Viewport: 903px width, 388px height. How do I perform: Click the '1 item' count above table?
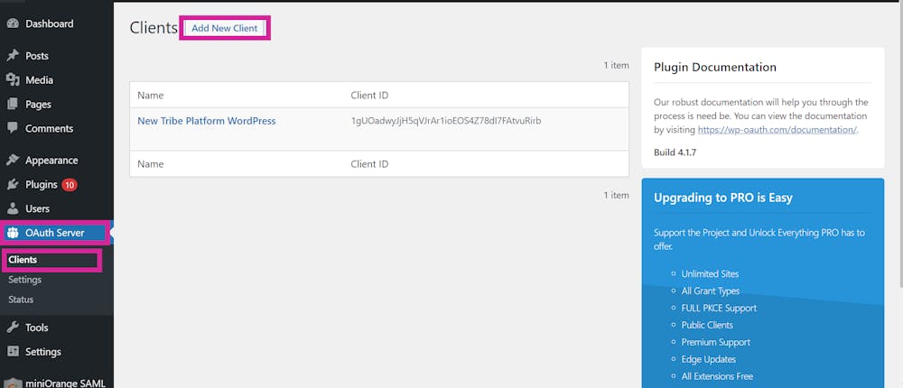point(616,66)
